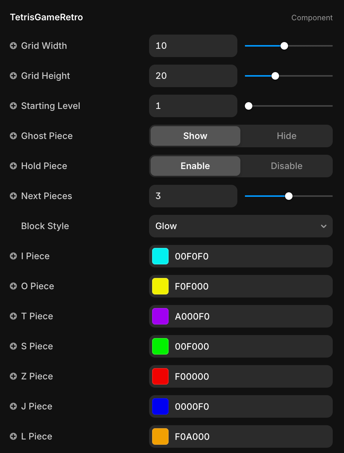Click the plus icon next to Starting Level
The width and height of the screenshot is (344, 453).
(14, 106)
